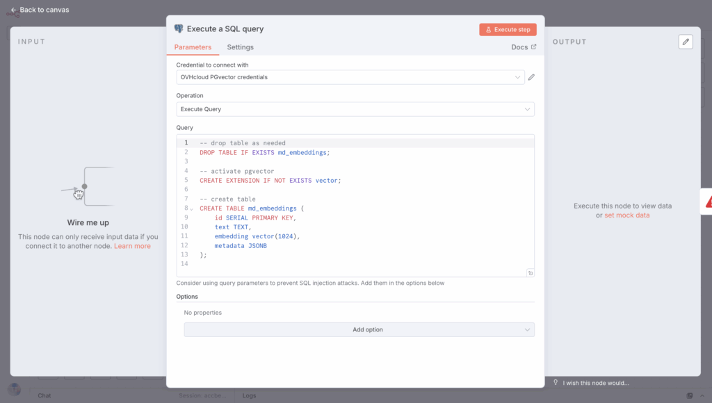Switch to the Settings tab
This screenshot has width=712, height=403.
(240, 47)
